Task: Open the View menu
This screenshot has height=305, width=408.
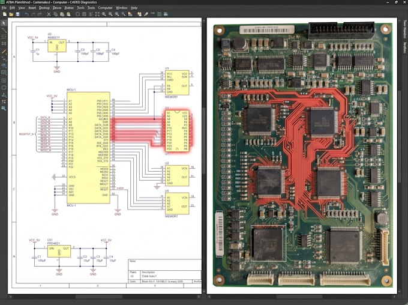Action: 22,8
